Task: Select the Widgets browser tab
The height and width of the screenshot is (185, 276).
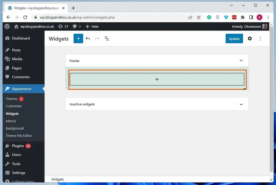Action: pyautogui.click(x=35, y=8)
